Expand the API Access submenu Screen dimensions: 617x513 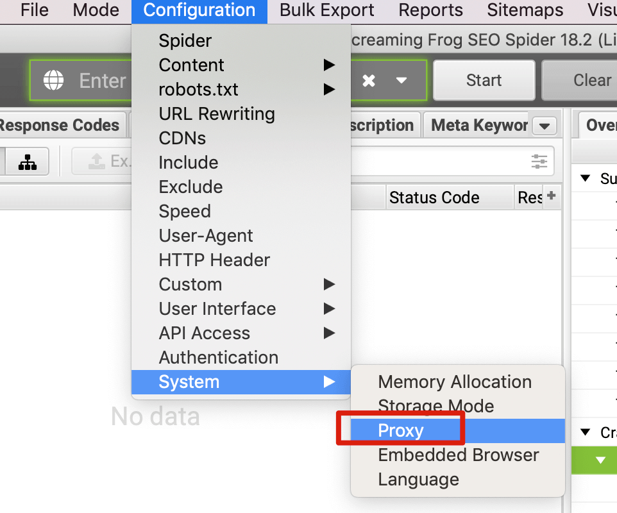pos(241,333)
